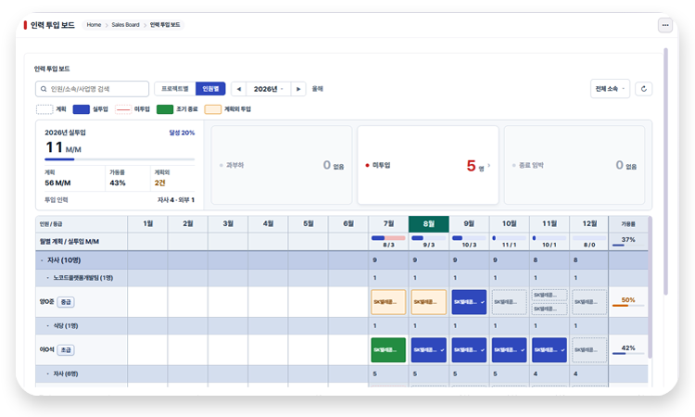Click the 양O준 person name
Screen dimensions: 695x417
coord(46,302)
